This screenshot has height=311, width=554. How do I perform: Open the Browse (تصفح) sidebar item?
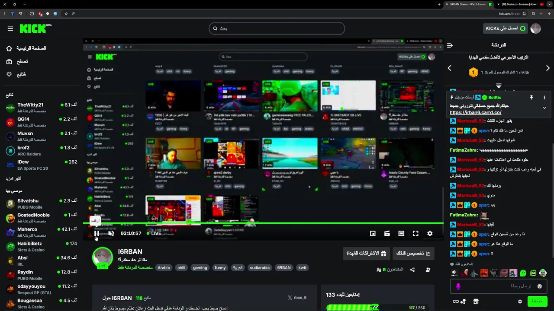(17, 61)
